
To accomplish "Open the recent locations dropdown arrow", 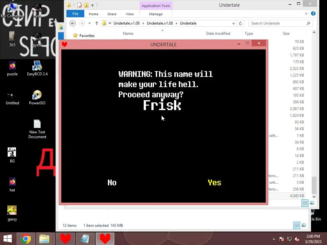I will (89, 23).
